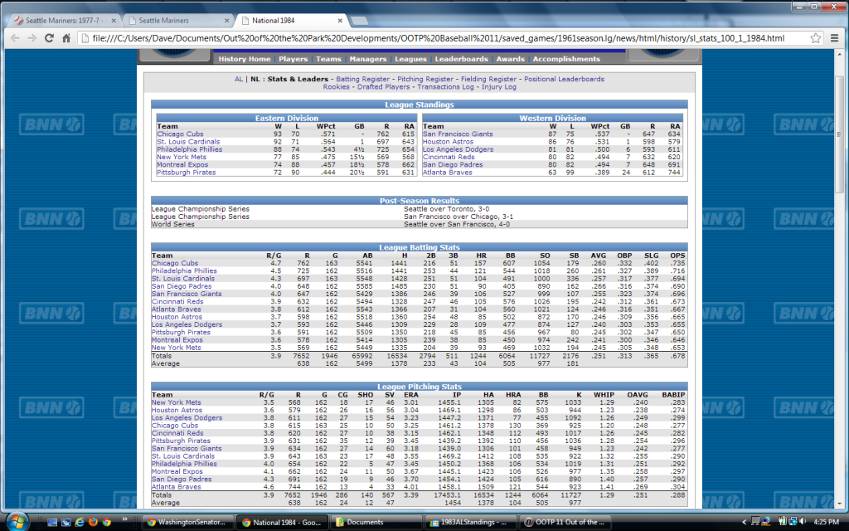Switch to the WashingtonSenator taskbar window

(x=188, y=523)
